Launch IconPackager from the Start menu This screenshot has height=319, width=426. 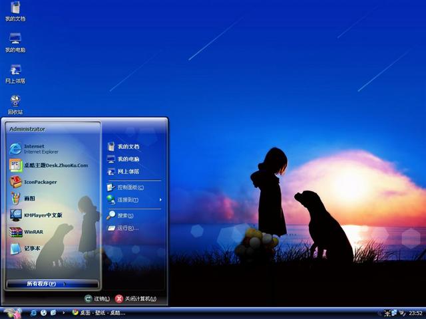click(40, 182)
